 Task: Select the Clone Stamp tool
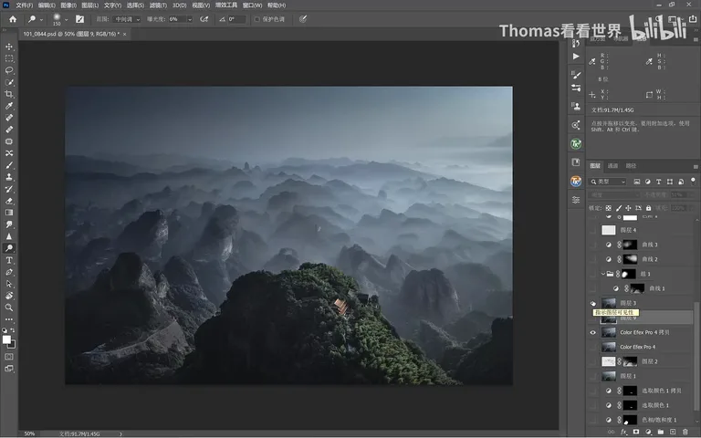tap(9, 177)
